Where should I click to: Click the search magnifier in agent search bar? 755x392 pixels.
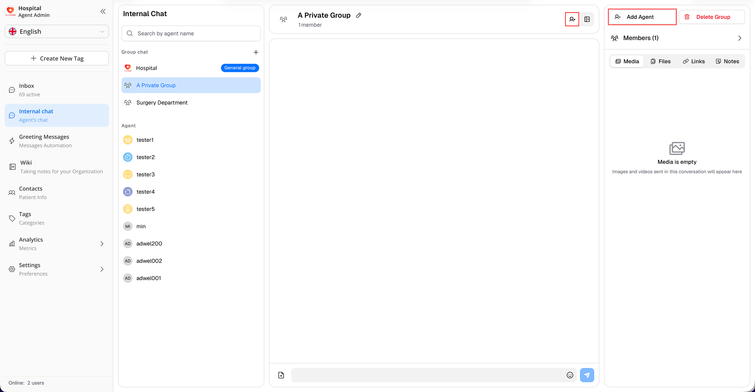pyautogui.click(x=130, y=33)
